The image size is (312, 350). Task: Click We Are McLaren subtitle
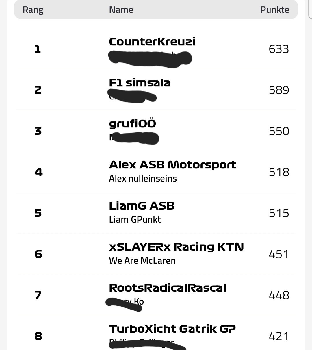click(x=142, y=260)
